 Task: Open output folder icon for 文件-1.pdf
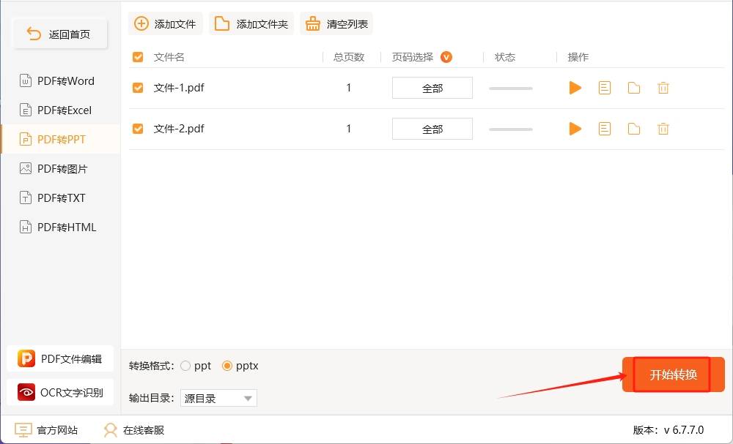[x=634, y=87]
